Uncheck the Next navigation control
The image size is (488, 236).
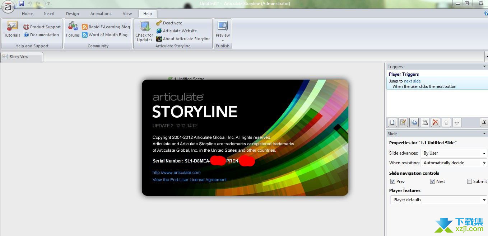(432, 181)
